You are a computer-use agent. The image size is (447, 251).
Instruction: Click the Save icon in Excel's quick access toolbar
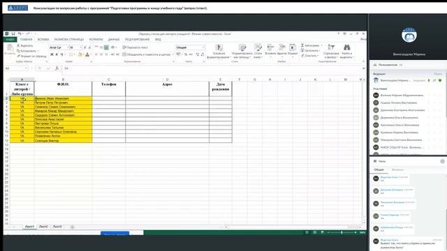(x=13, y=34)
